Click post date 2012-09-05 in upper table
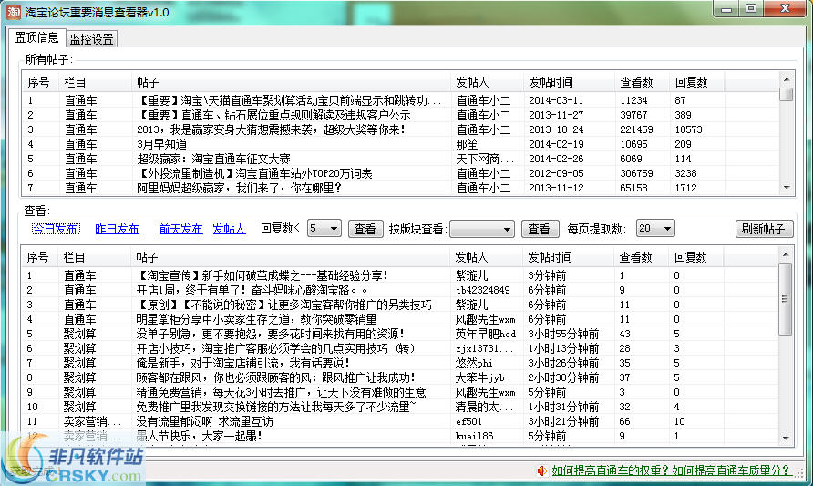The height and width of the screenshot is (486, 813). (556, 172)
